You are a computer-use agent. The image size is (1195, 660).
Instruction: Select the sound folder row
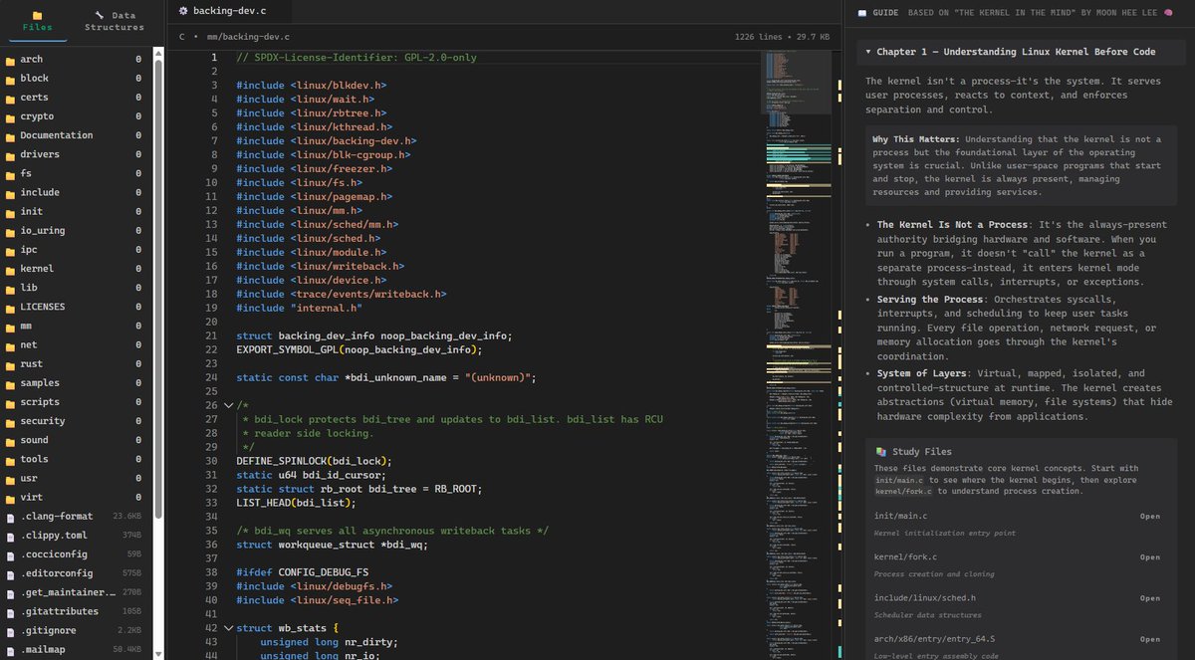(x=74, y=440)
